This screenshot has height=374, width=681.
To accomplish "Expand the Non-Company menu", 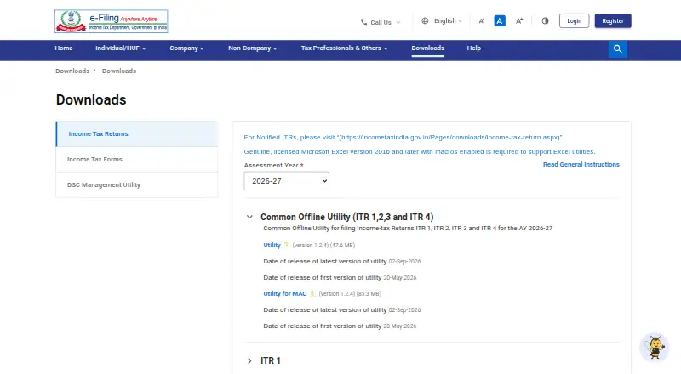I will 253,48.
